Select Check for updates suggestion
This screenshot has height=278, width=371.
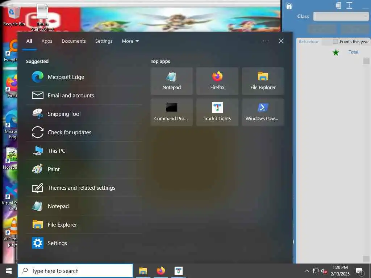(x=84, y=132)
